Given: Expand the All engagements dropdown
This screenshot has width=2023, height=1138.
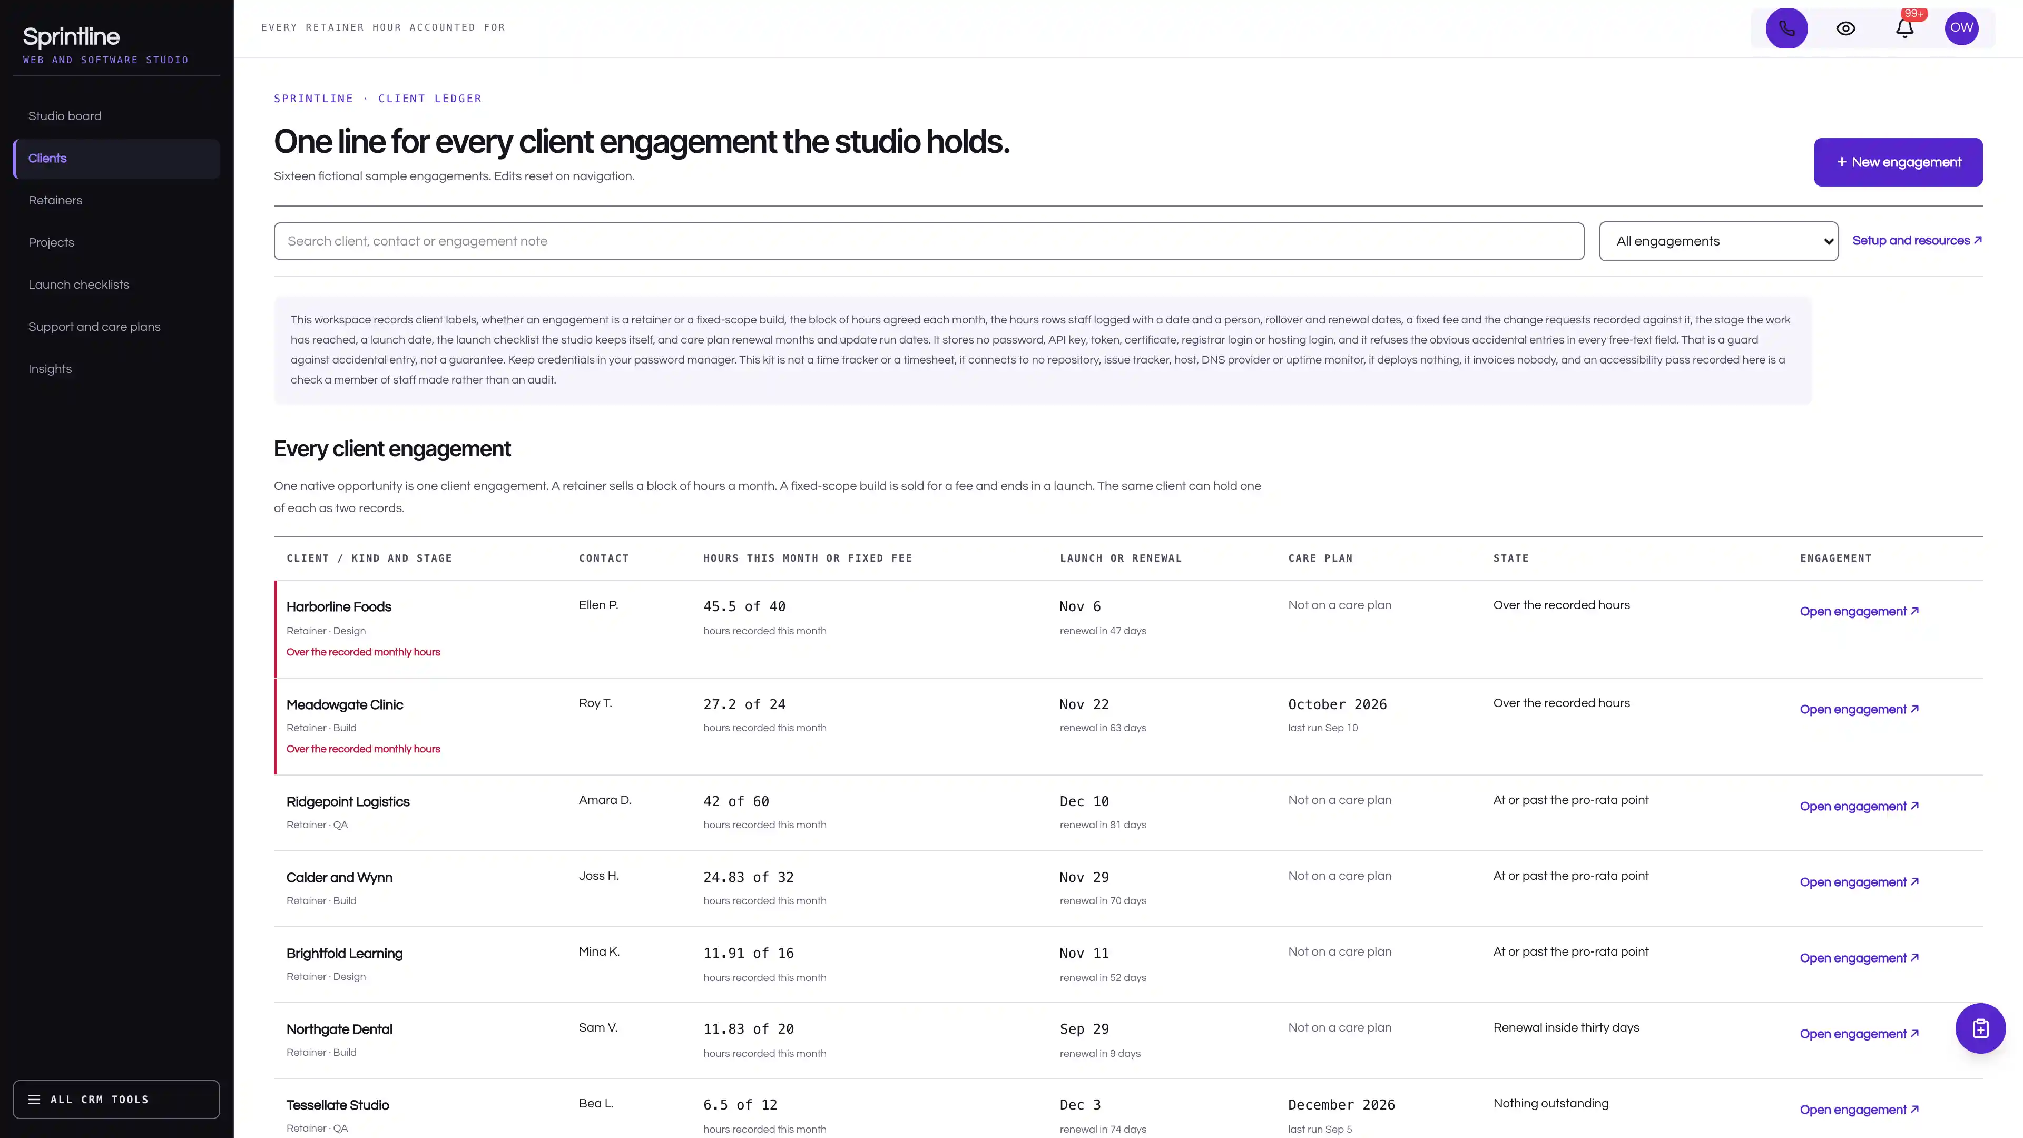Looking at the screenshot, I should pyautogui.click(x=1718, y=241).
